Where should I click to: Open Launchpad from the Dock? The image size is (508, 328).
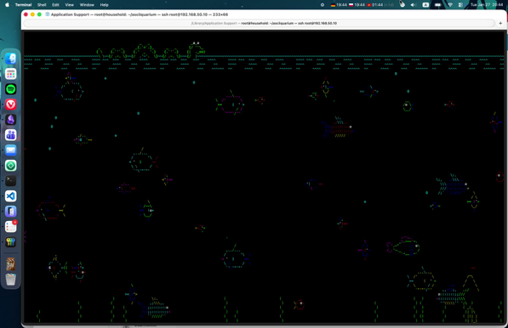[11, 74]
